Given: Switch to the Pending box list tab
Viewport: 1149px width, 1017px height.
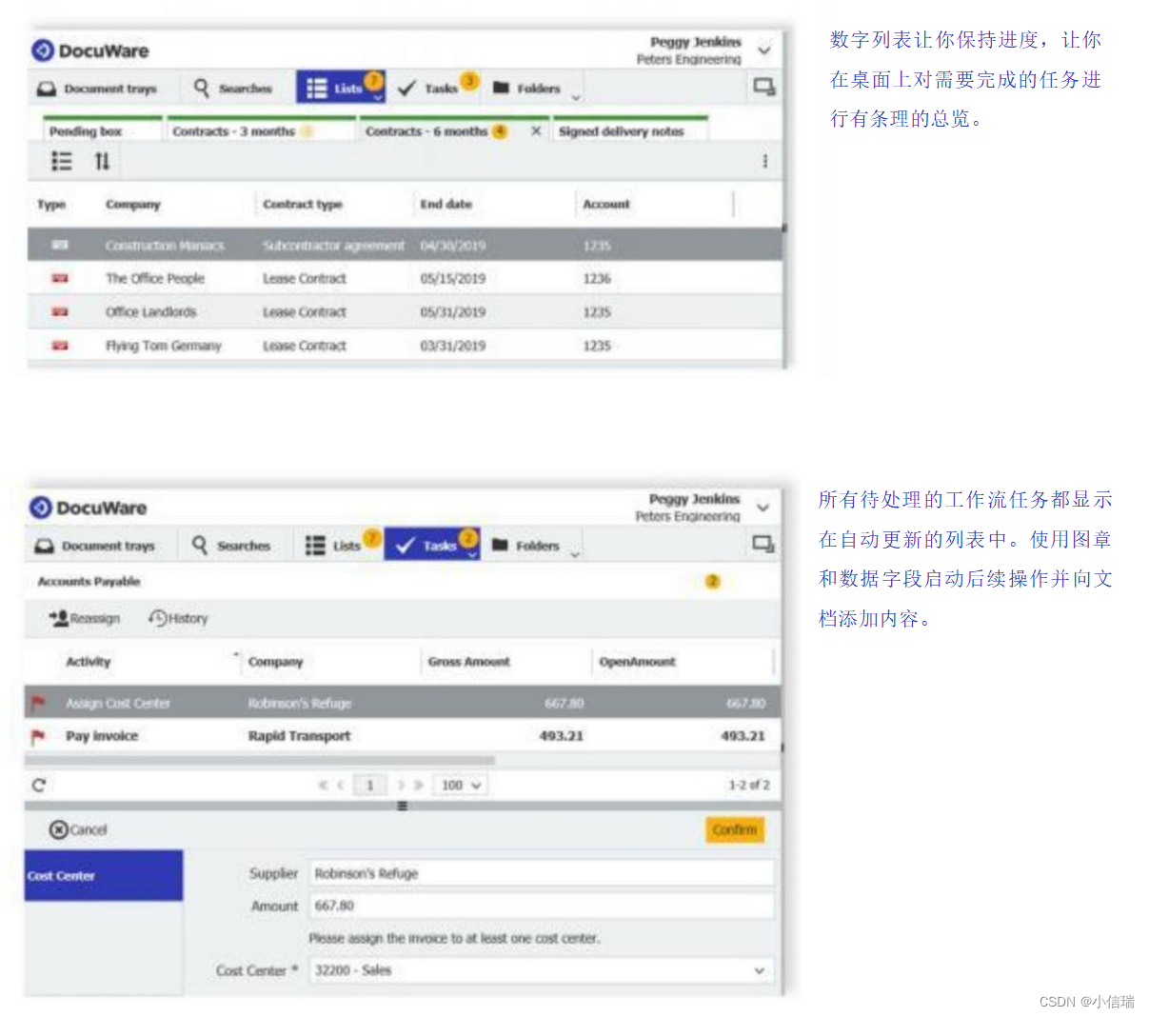Looking at the screenshot, I should [86, 131].
